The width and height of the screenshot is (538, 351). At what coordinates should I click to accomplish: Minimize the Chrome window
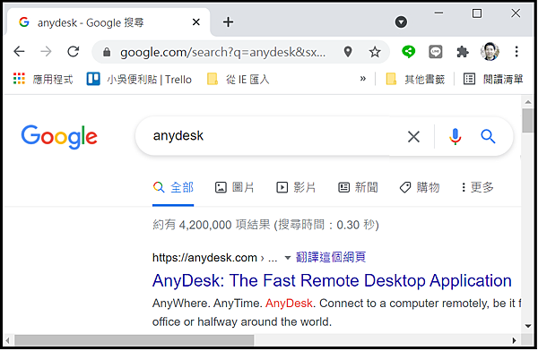pyautogui.click(x=438, y=13)
